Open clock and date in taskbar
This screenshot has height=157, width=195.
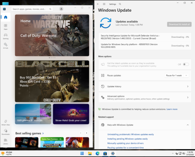tap(190, 153)
